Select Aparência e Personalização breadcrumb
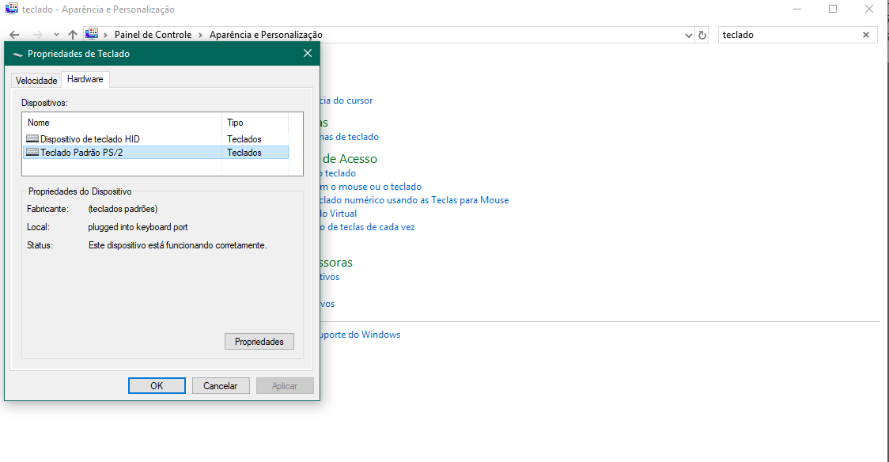 coord(266,35)
